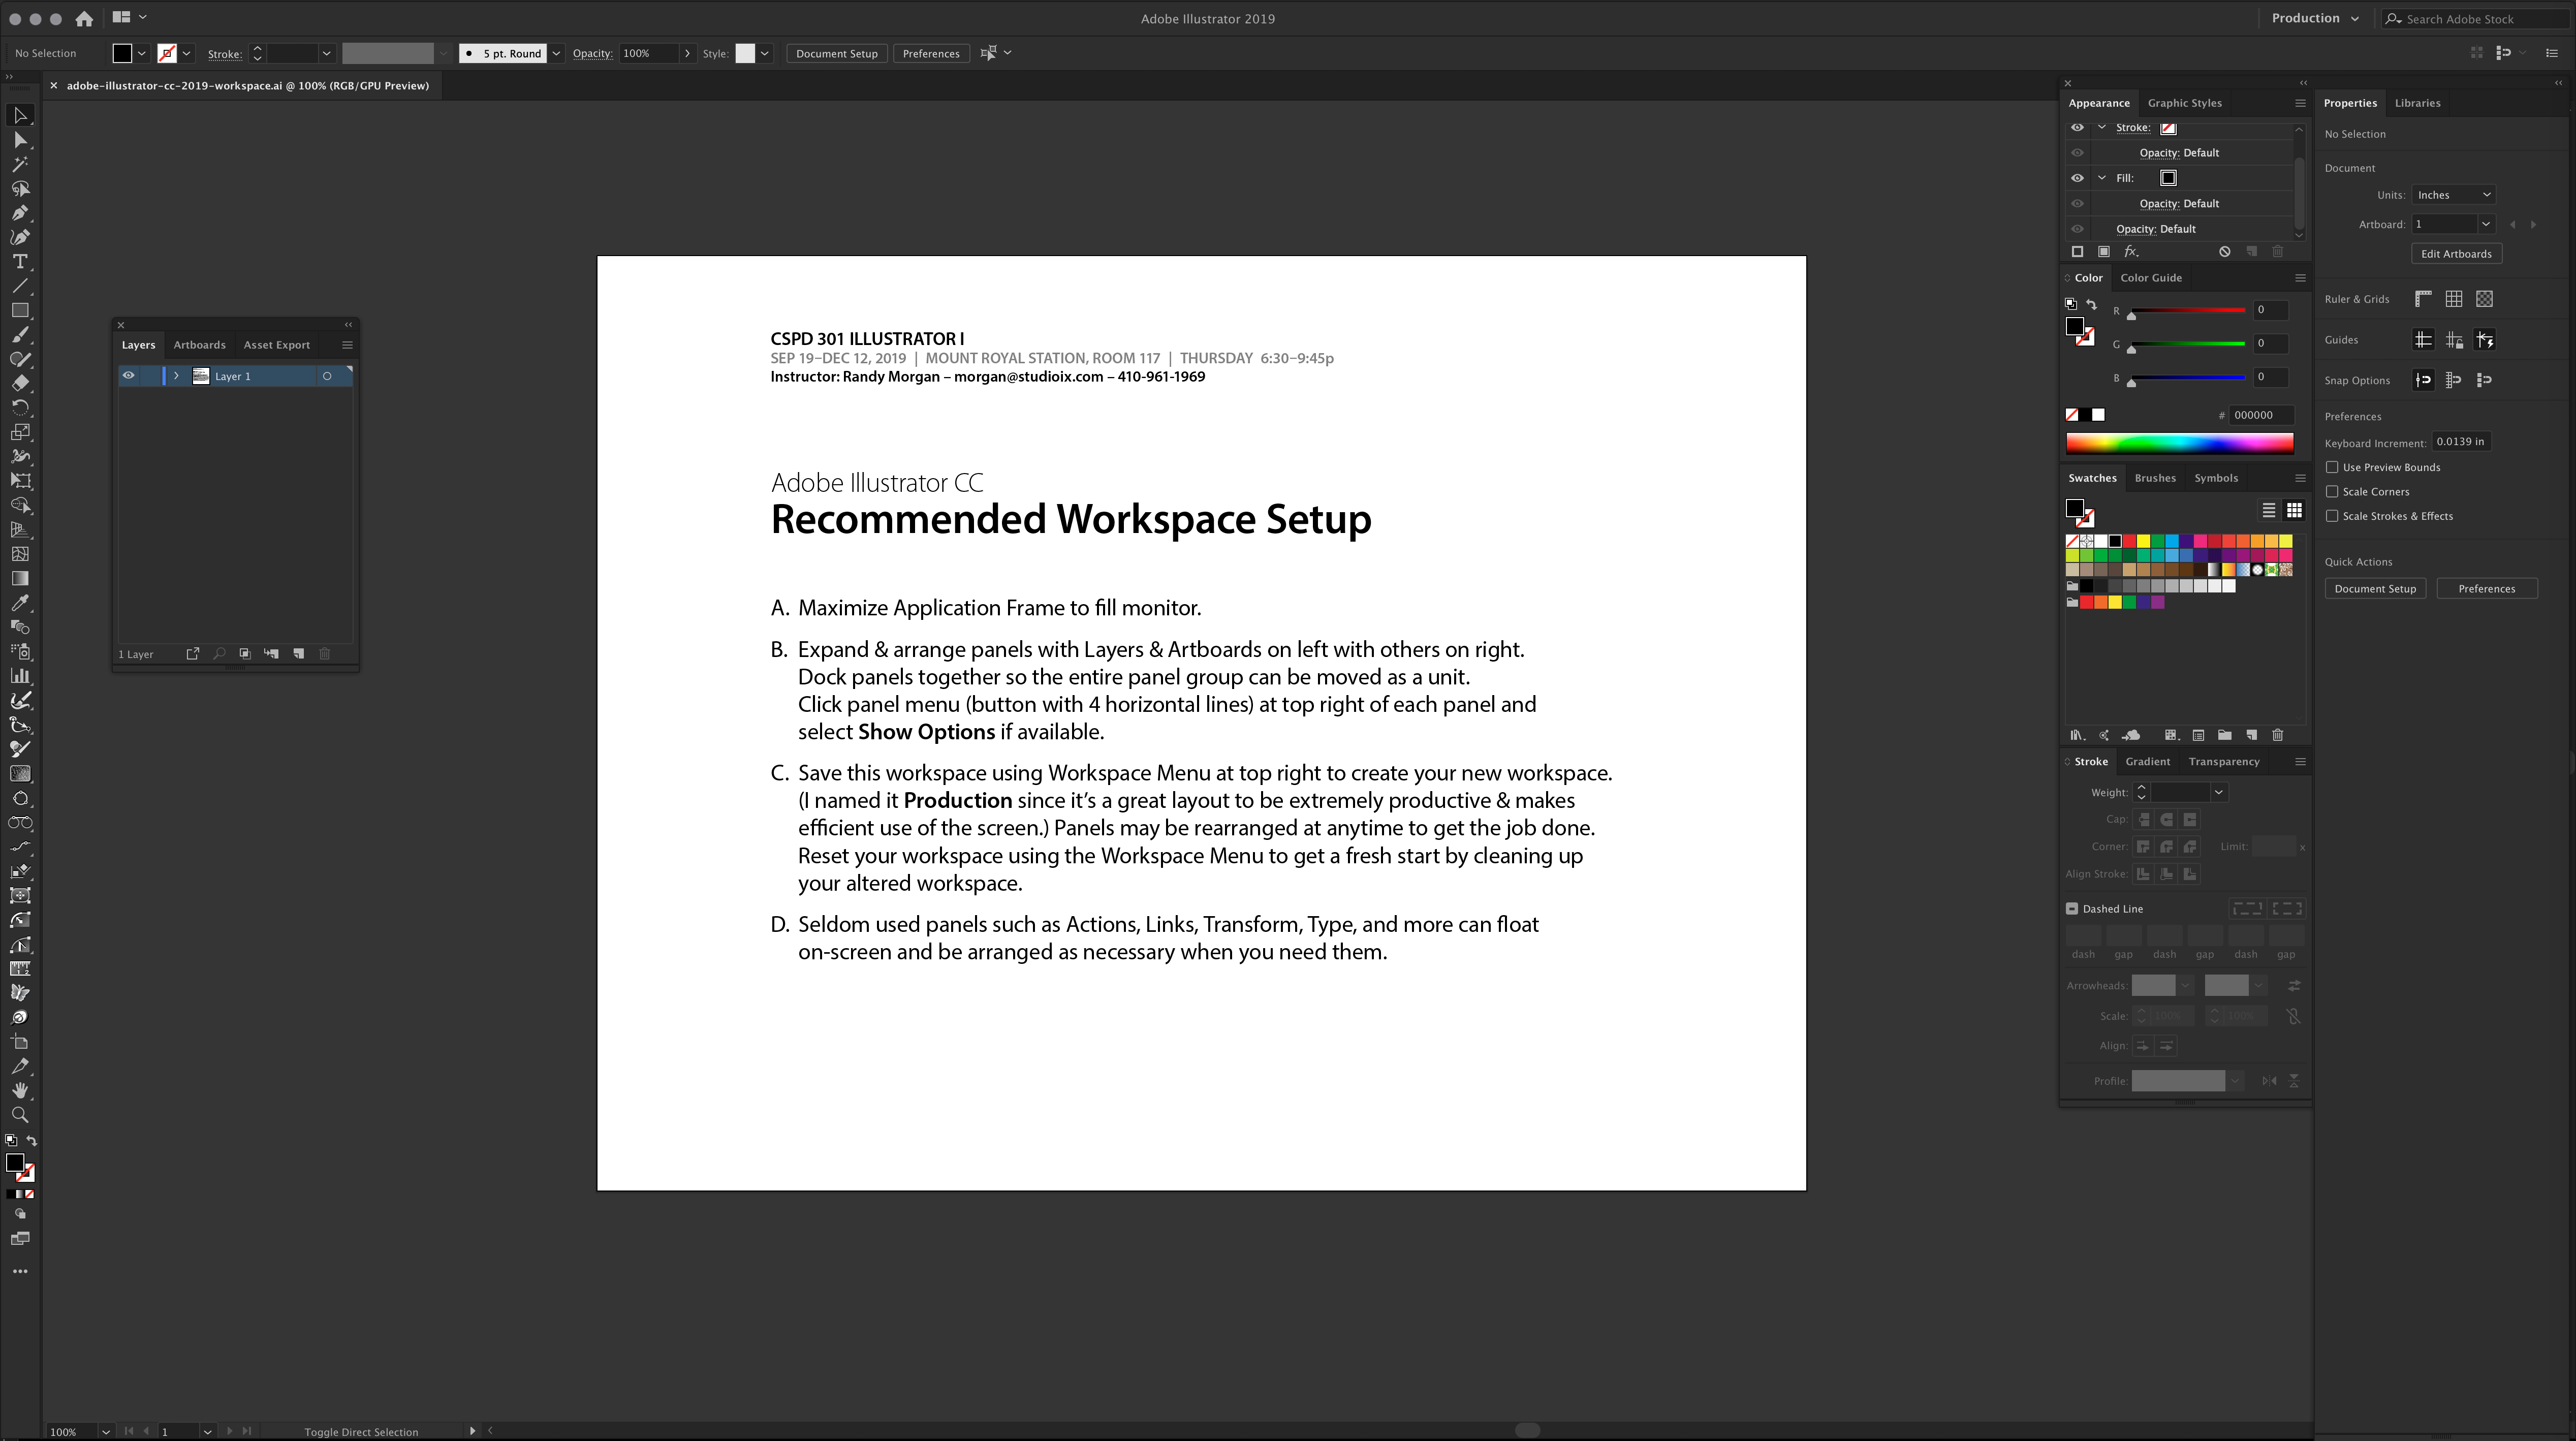Click Document Setup in control bar
The height and width of the screenshot is (1441, 2576).
[836, 53]
